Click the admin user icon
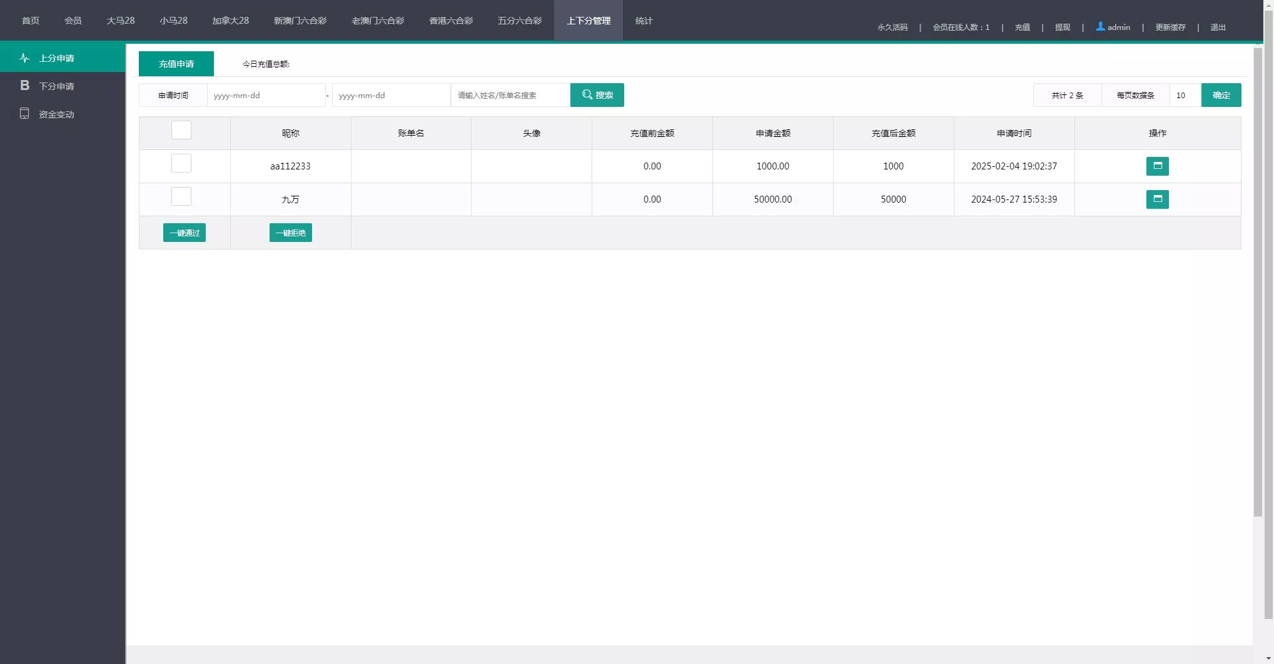 [x=1100, y=27]
